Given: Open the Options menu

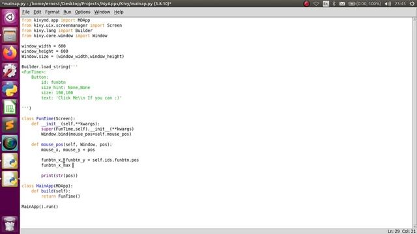Looking at the screenshot, I should (x=83, y=12).
